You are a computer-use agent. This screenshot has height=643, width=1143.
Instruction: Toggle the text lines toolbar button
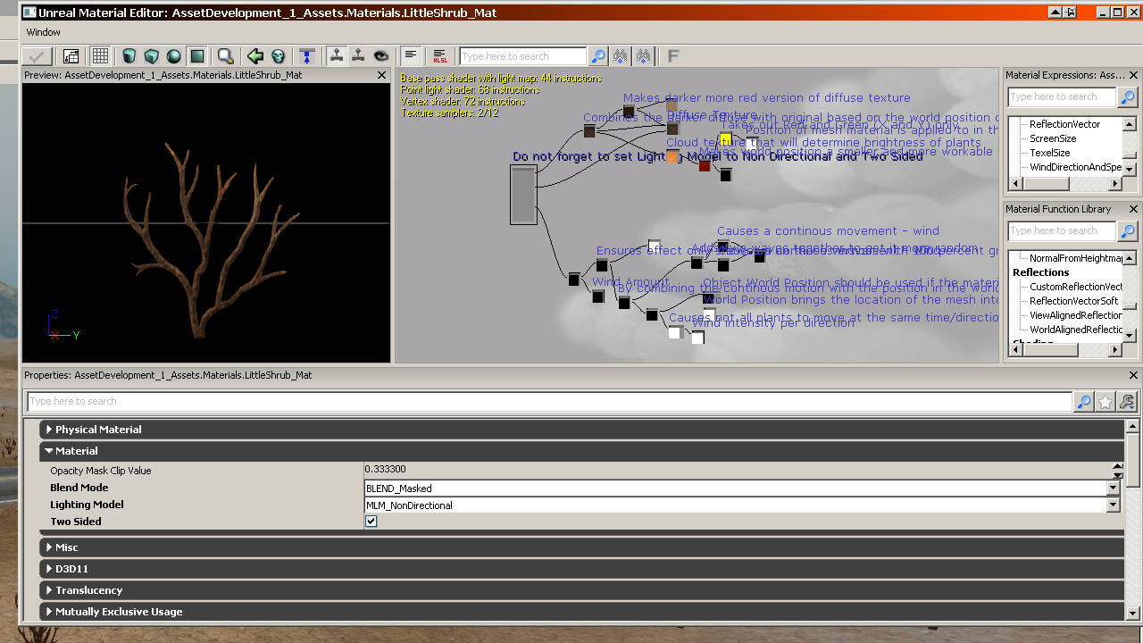[x=411, y=56]
